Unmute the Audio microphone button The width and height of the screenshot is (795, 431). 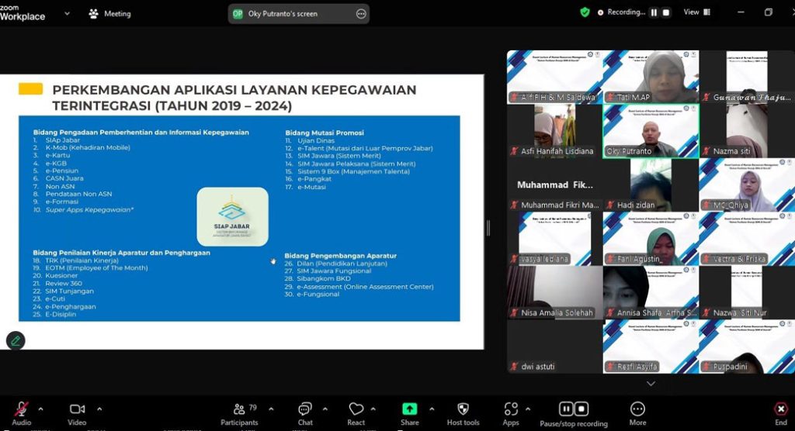(21, 413)
